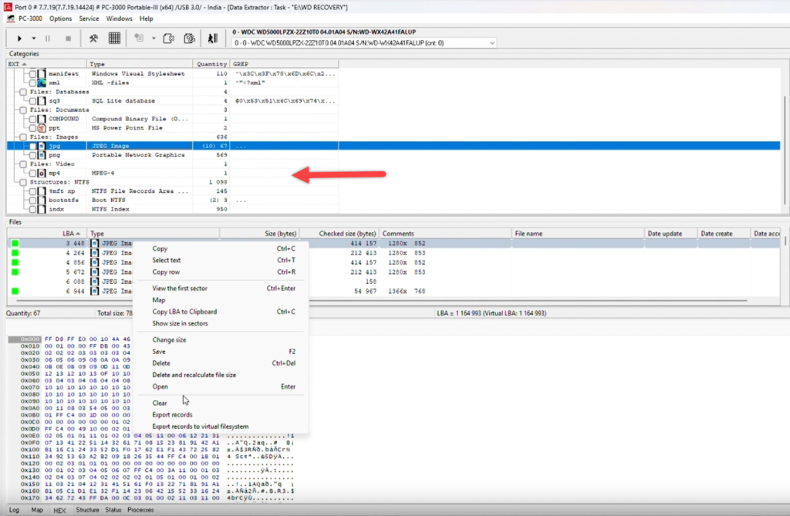Open the Service menu in menu bar
The height and width of the screenshot is (516, 790).
89,18
